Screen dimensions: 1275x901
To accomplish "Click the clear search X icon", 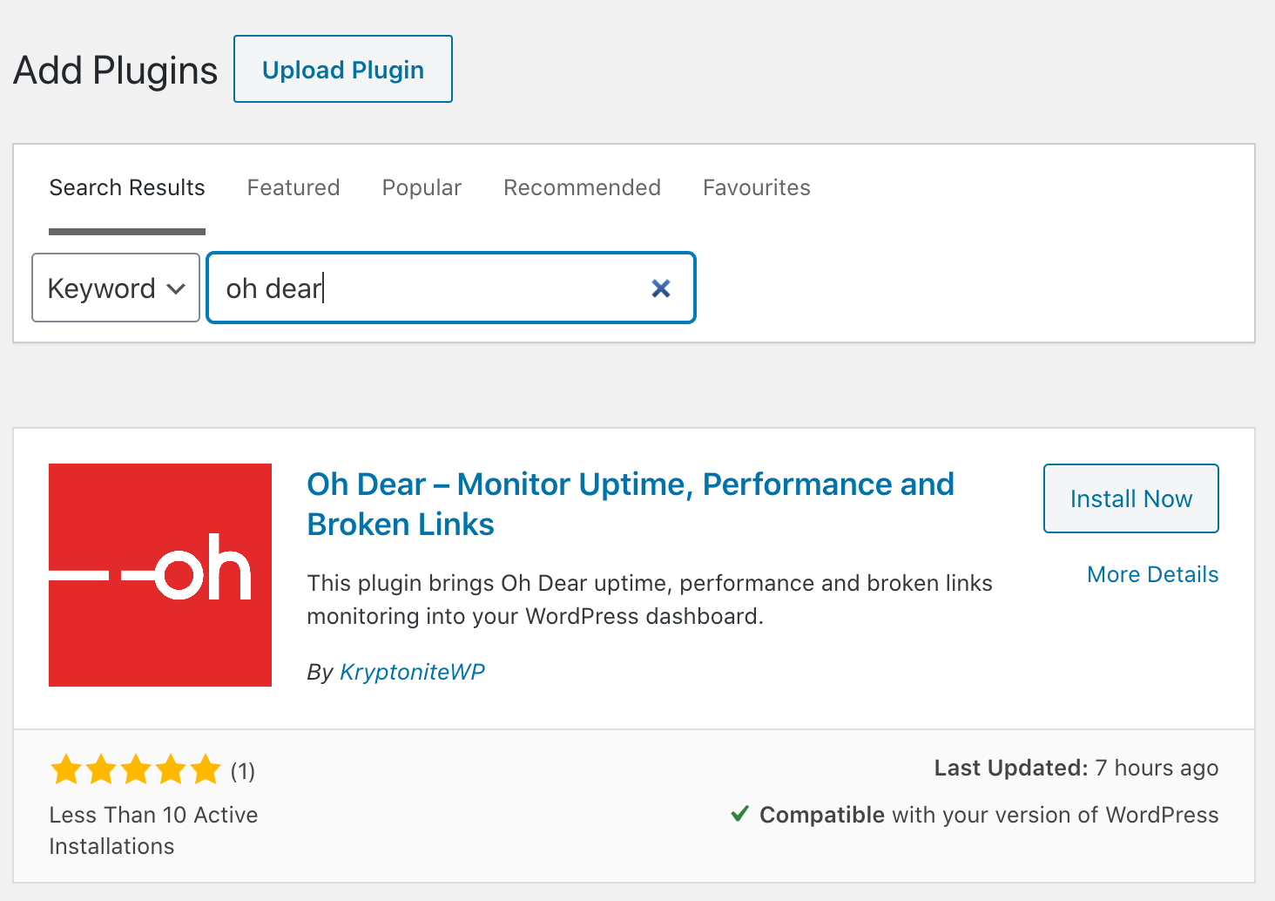I will point(661,288).
